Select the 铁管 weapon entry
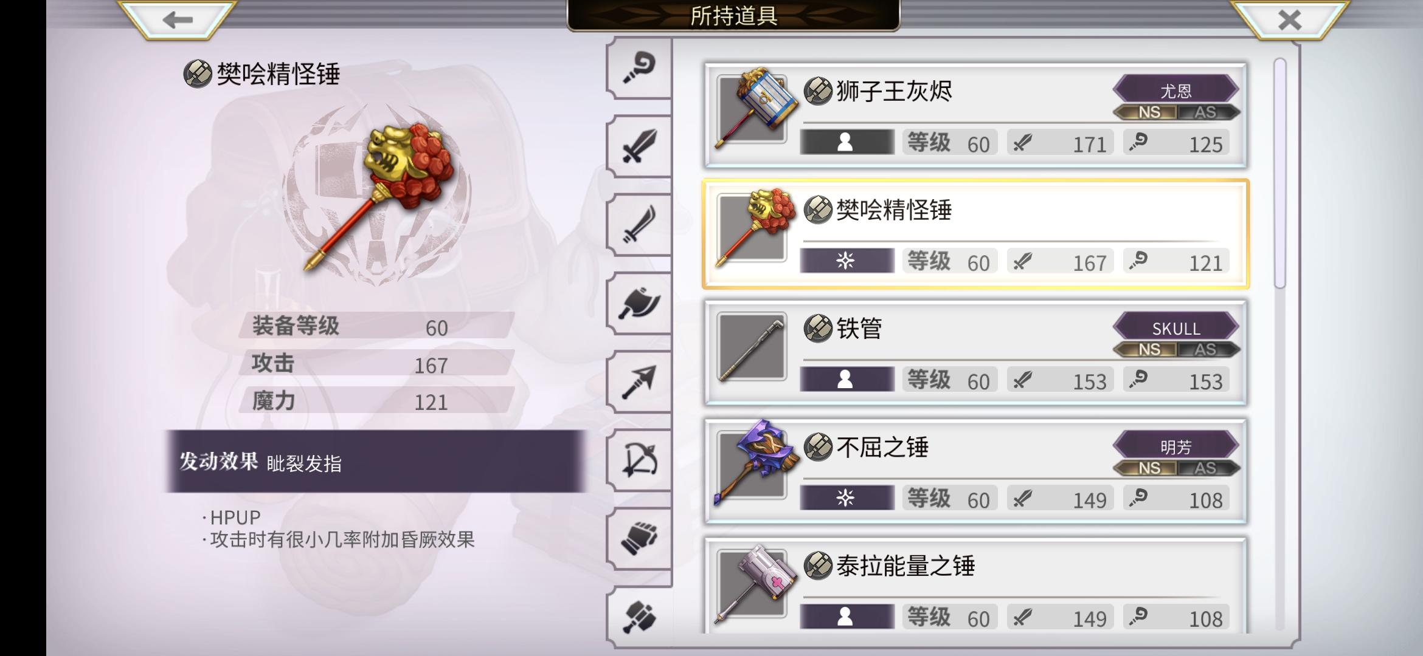Image resolution: width=1423 pixels, height=656 pixels. [x=975, y=352]
